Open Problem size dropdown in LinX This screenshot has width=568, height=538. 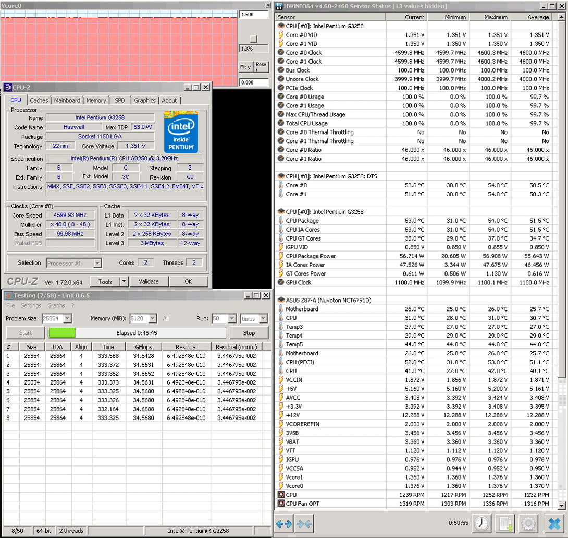[x=68, y=318]
